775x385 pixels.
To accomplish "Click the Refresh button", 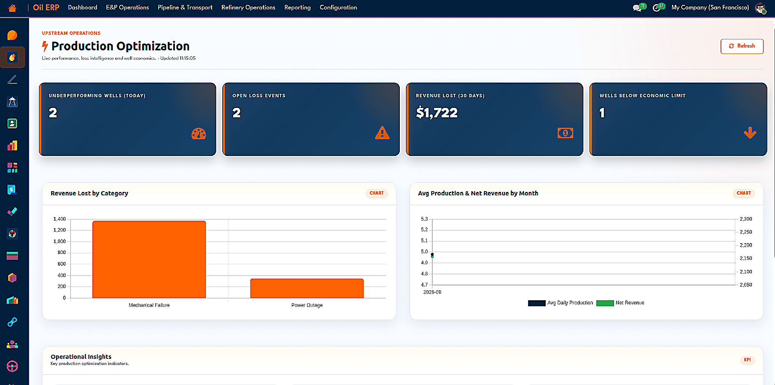I will pos(742,46).
